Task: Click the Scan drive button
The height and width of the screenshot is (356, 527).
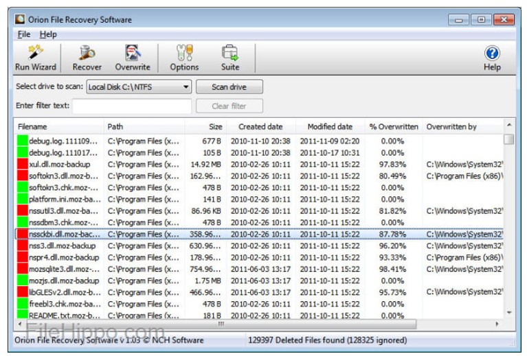Action: pos(229,87)
